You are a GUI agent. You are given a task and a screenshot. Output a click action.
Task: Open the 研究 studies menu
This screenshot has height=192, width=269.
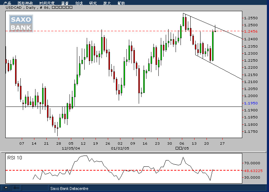(93, 3)
